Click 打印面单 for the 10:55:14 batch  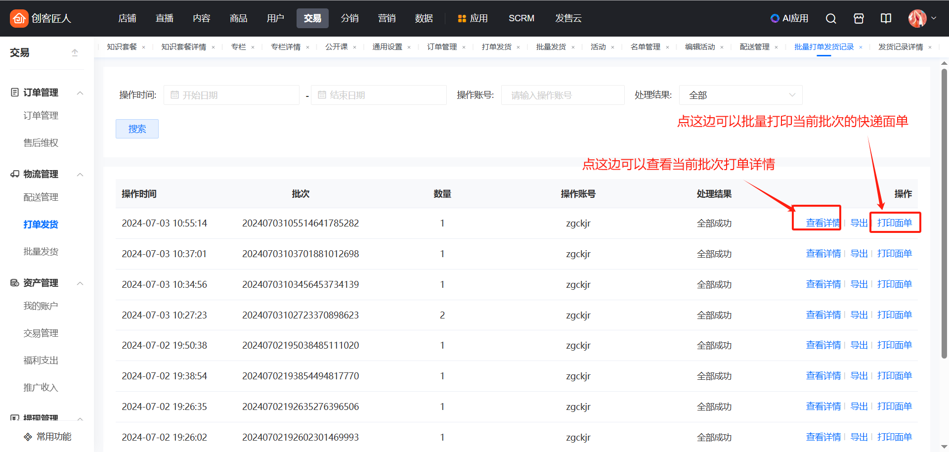894,223
